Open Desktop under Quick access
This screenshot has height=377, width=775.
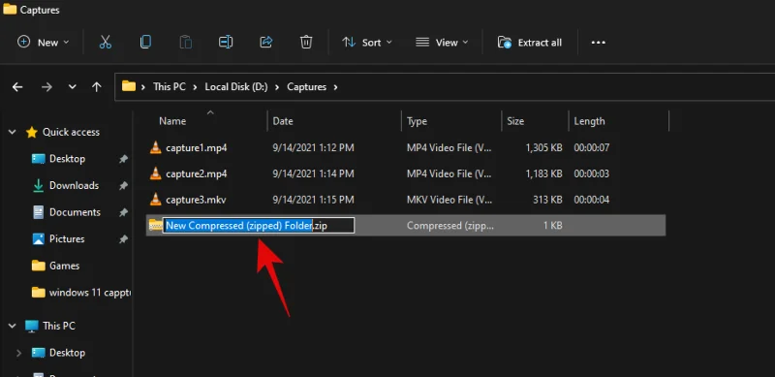(x=67, y=159)
